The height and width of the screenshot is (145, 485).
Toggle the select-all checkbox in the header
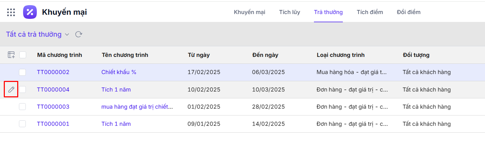[23, 55]
